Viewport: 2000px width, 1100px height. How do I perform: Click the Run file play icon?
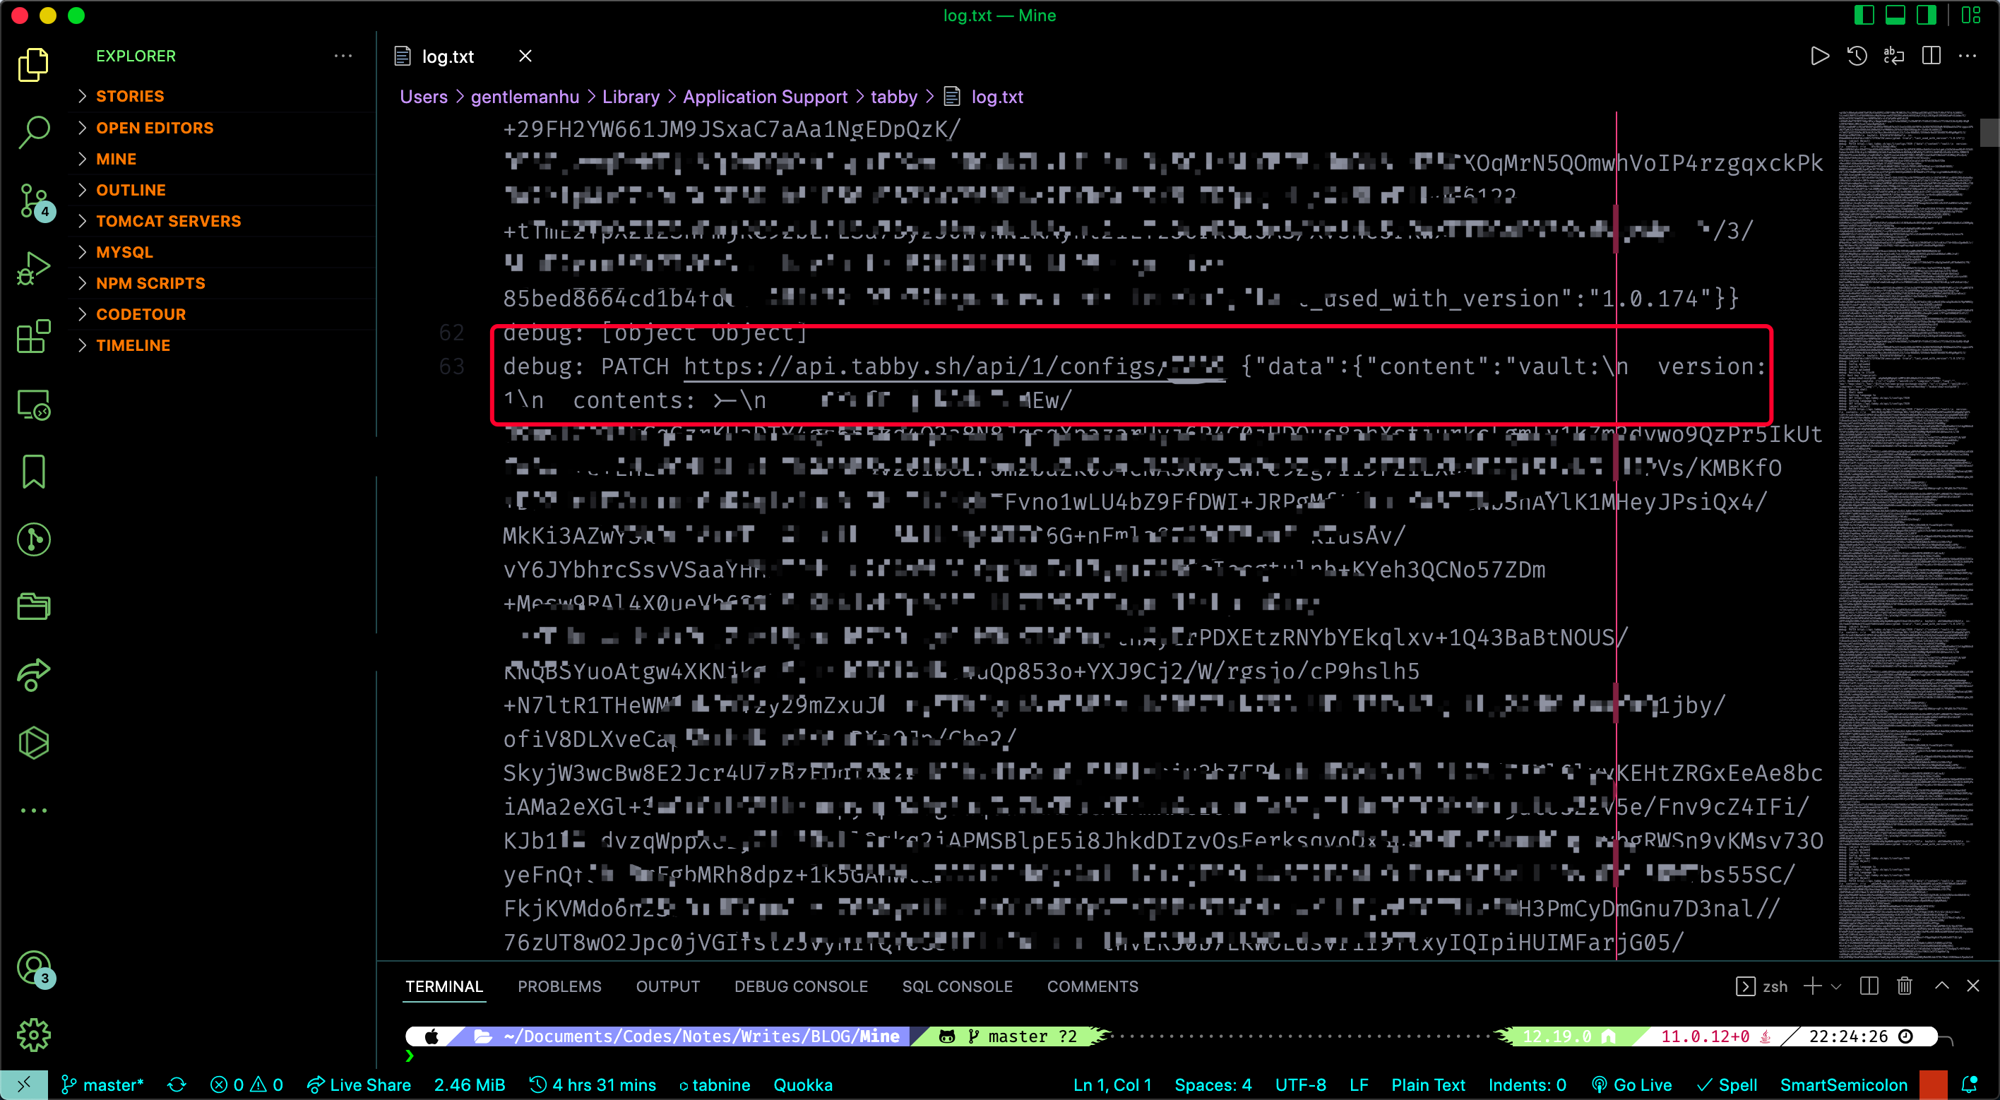(1819, 56)
